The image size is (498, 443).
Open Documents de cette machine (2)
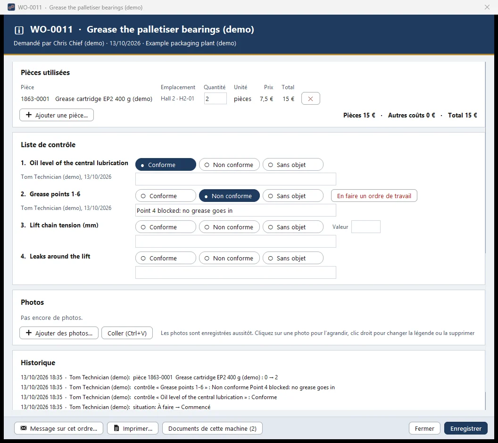[x=213, y=428]
